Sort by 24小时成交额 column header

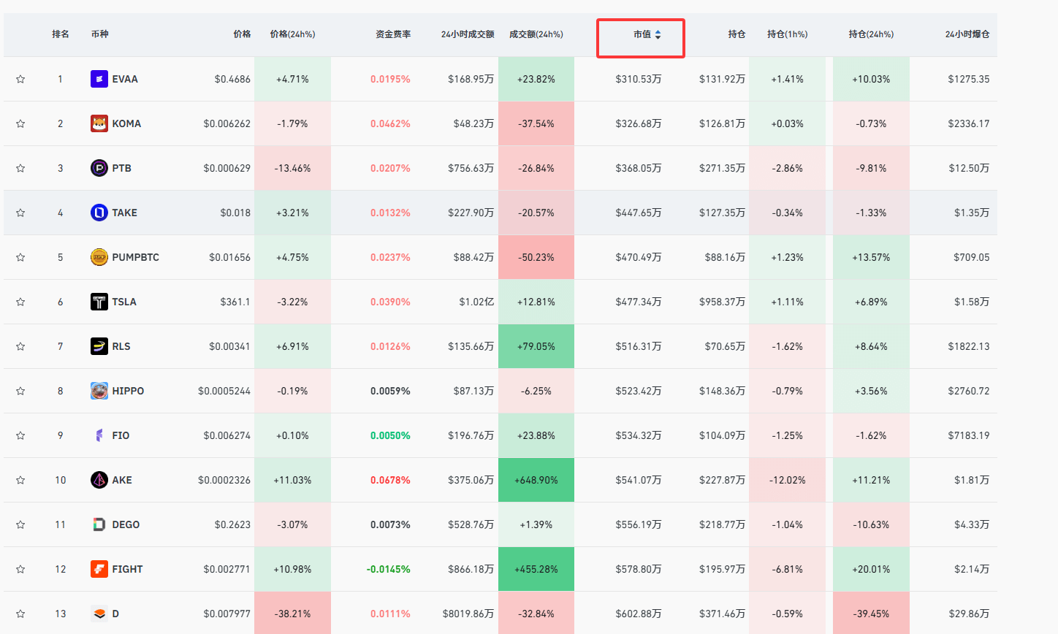pos(468,34)
